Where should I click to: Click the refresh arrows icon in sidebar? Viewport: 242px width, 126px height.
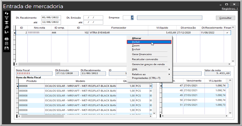[7, 13]
